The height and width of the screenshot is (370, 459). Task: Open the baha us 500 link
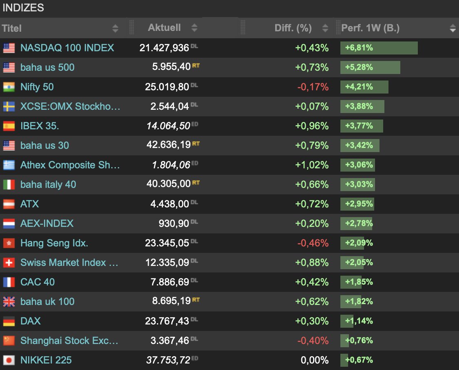(x=47, y=67)
